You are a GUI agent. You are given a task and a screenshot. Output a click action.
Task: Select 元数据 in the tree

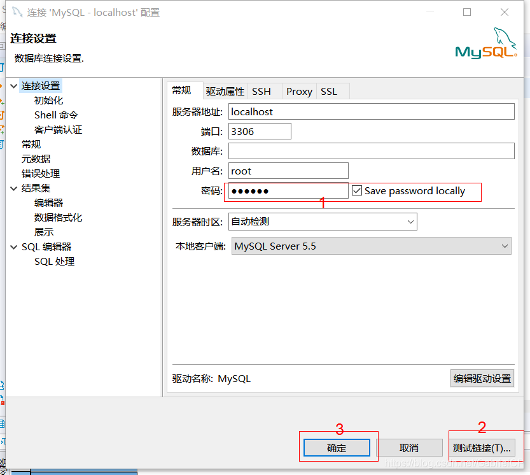(x=36, y=159)
